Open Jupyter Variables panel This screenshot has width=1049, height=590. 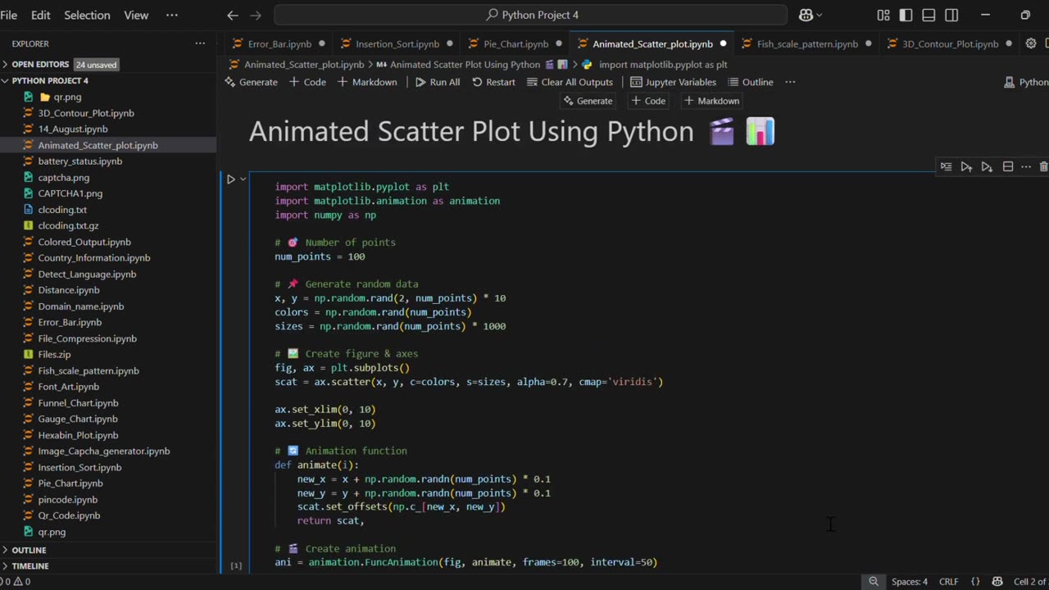(673, 82)
